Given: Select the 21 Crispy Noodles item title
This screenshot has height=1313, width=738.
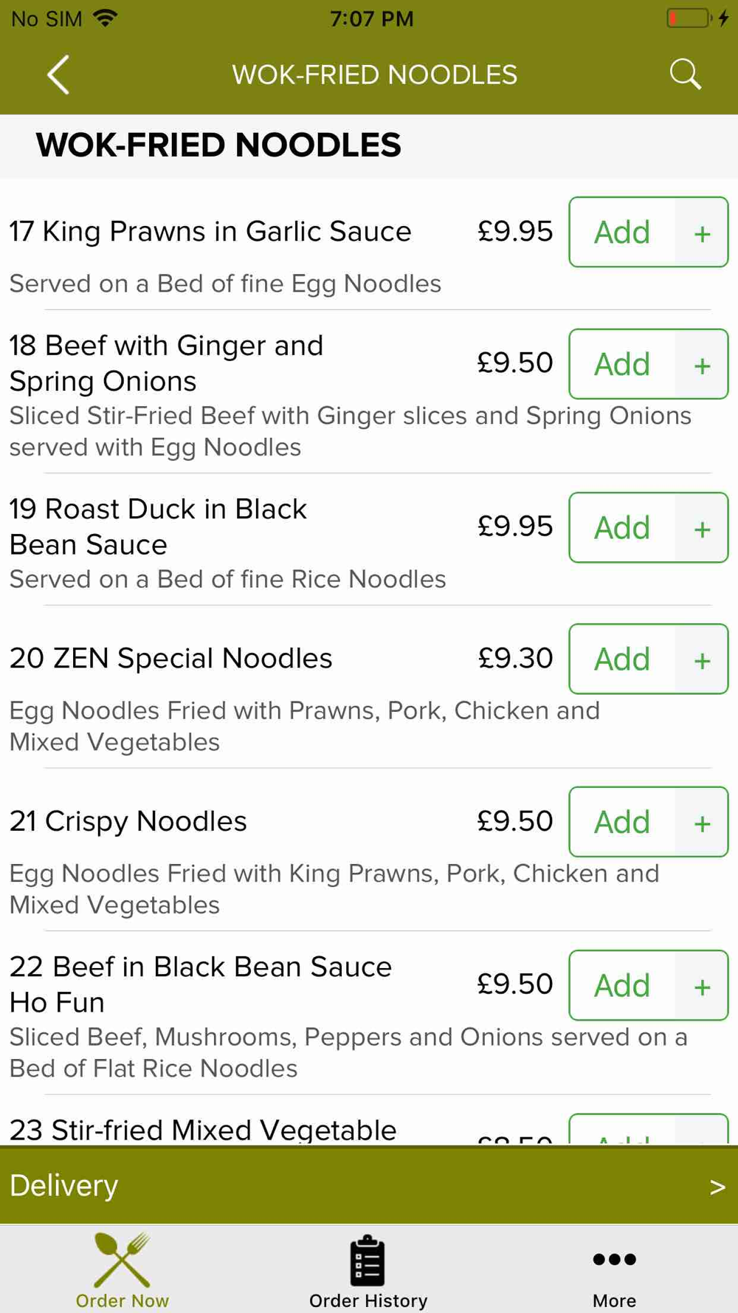Looking at the screenshot, I should click(128, 821).
